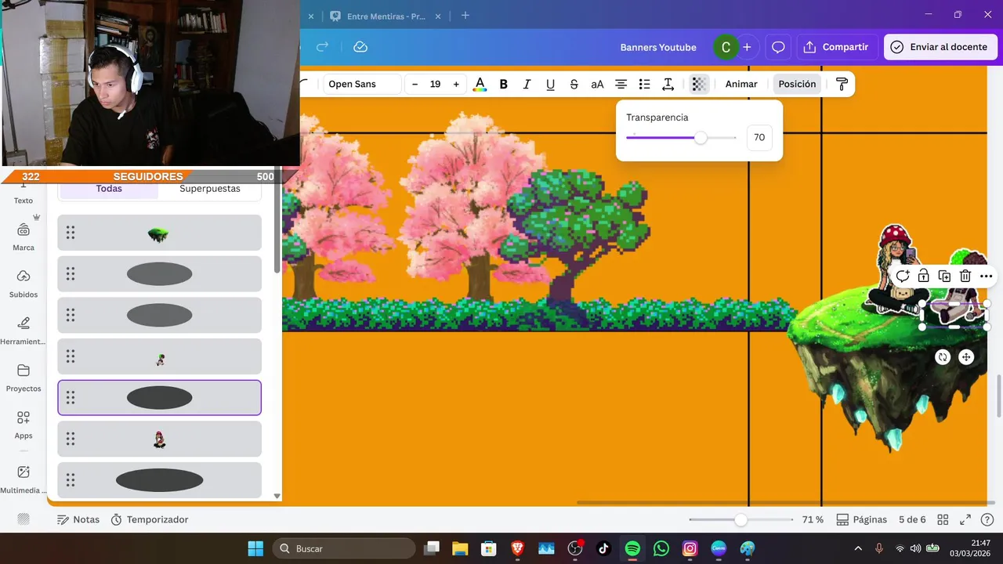Screen dimensions: 1003x564
Task: Click the Banners Youtube design title
Action: point(658,47)
